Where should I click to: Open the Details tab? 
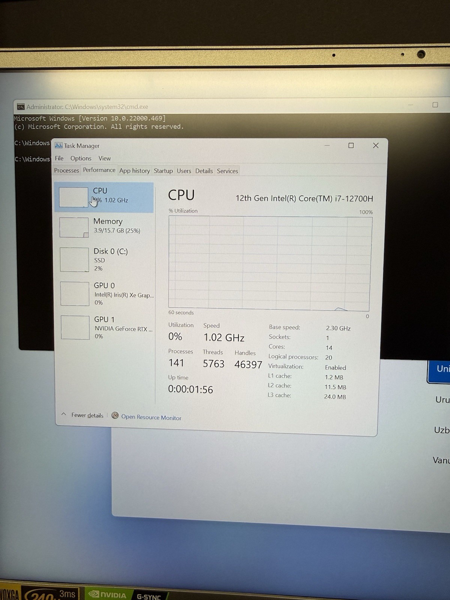(x=204, y=171)
